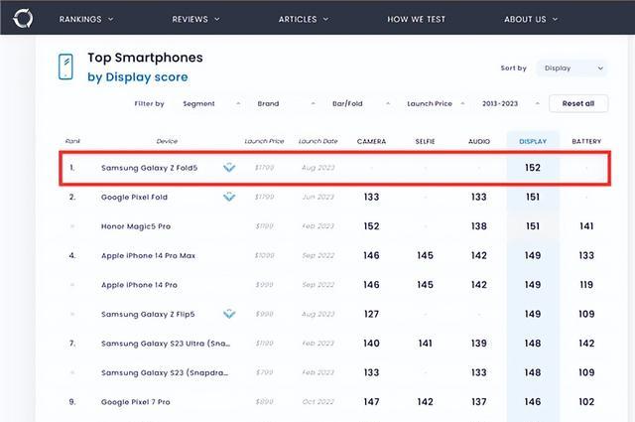Click the 'by Display score' subtitle

pos(138,77)
